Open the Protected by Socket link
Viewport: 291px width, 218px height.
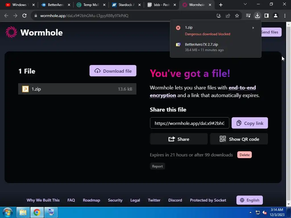click(208, 200)
